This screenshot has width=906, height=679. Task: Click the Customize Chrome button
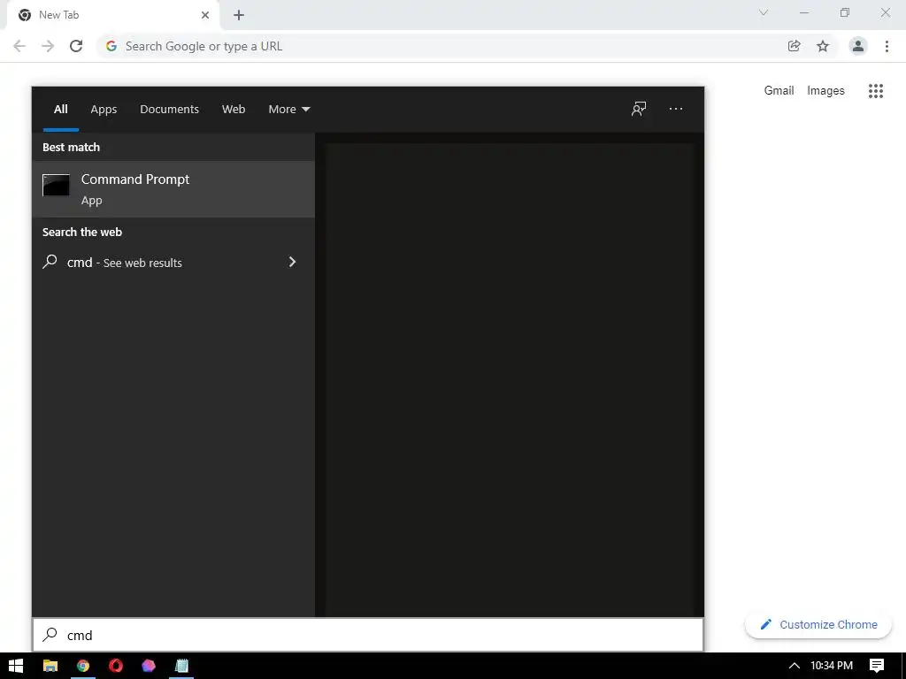pos(818,625)
